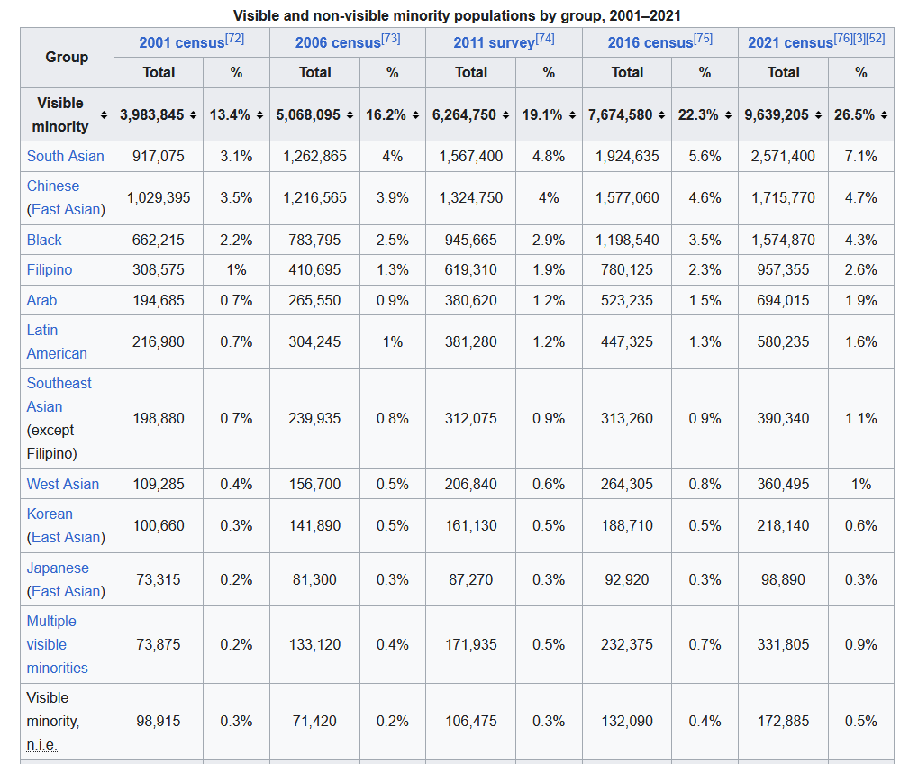Image resolution: width=900 pixels, height=764 pixels.
Task: Follow the South Asian link
Action: (x=66, y=156)
